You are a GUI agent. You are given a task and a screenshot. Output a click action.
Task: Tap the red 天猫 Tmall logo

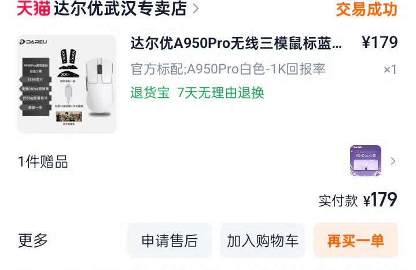(34, 8)
